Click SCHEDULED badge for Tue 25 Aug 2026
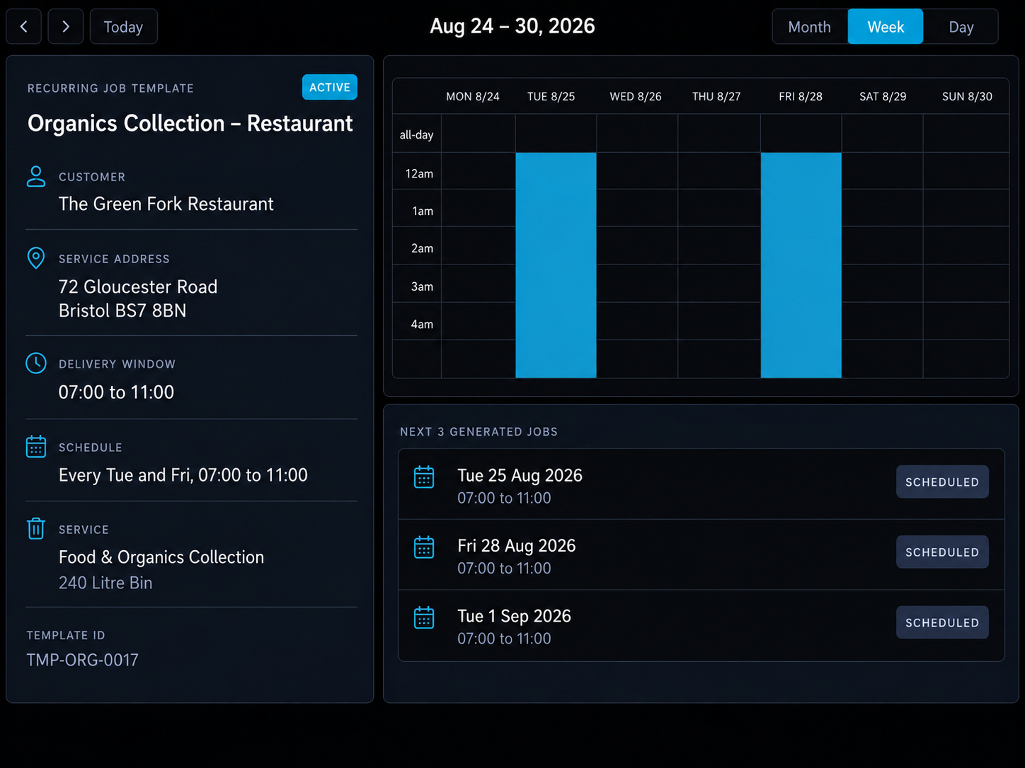This screenshot has height=768, width=1025. coord(942,482)
